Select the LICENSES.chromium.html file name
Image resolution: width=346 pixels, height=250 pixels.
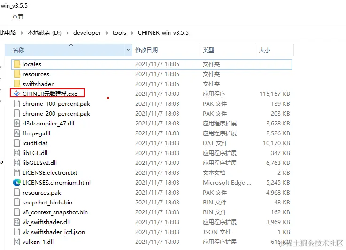click(56, 183)
